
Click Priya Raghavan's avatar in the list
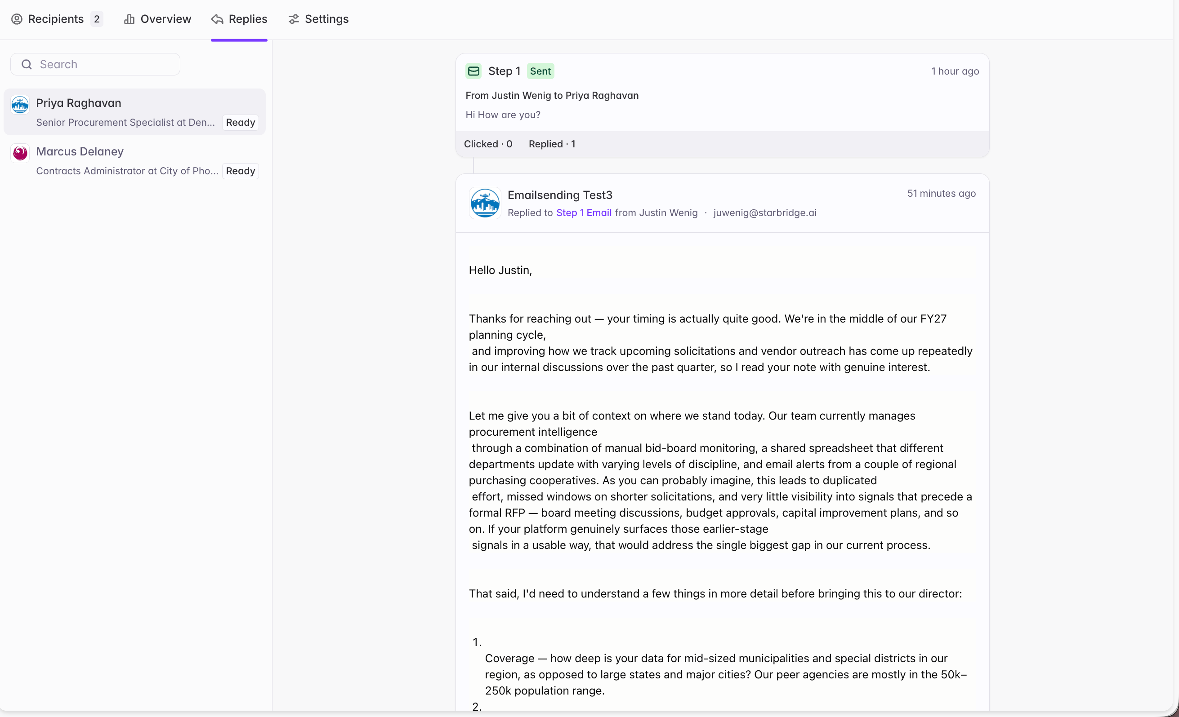(20, 104)
